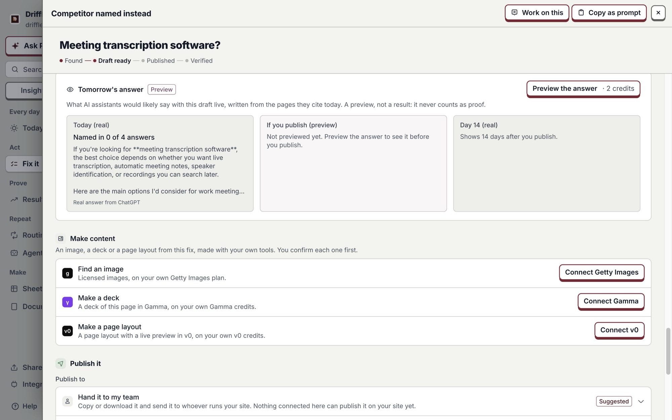Click Preview the answer button
The width and height of the screenshot is (672, 420).
[583, 89]
